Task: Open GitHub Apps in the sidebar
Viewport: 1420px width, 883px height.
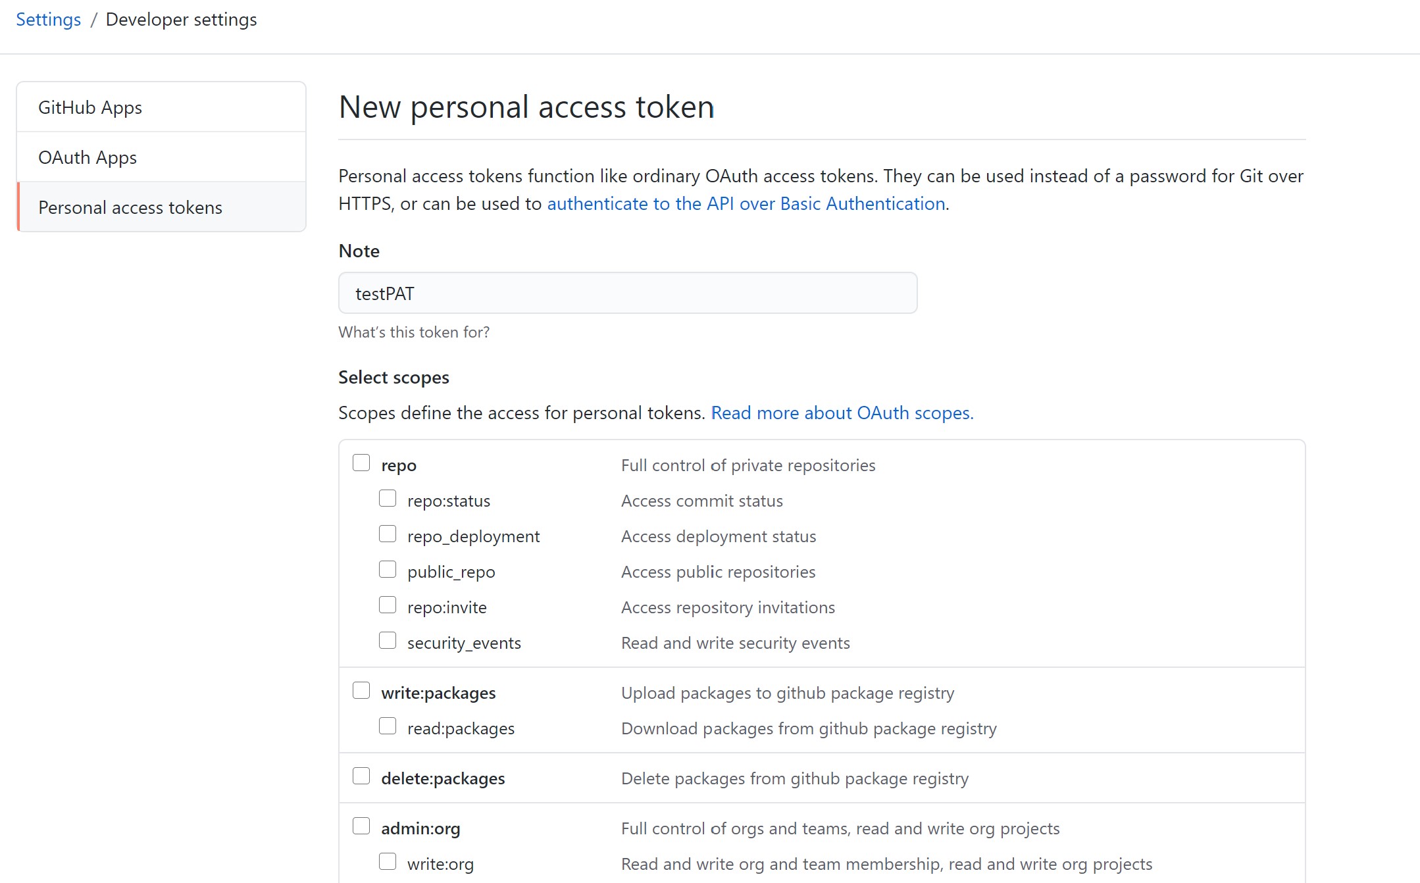Action: tap(161, 107)
